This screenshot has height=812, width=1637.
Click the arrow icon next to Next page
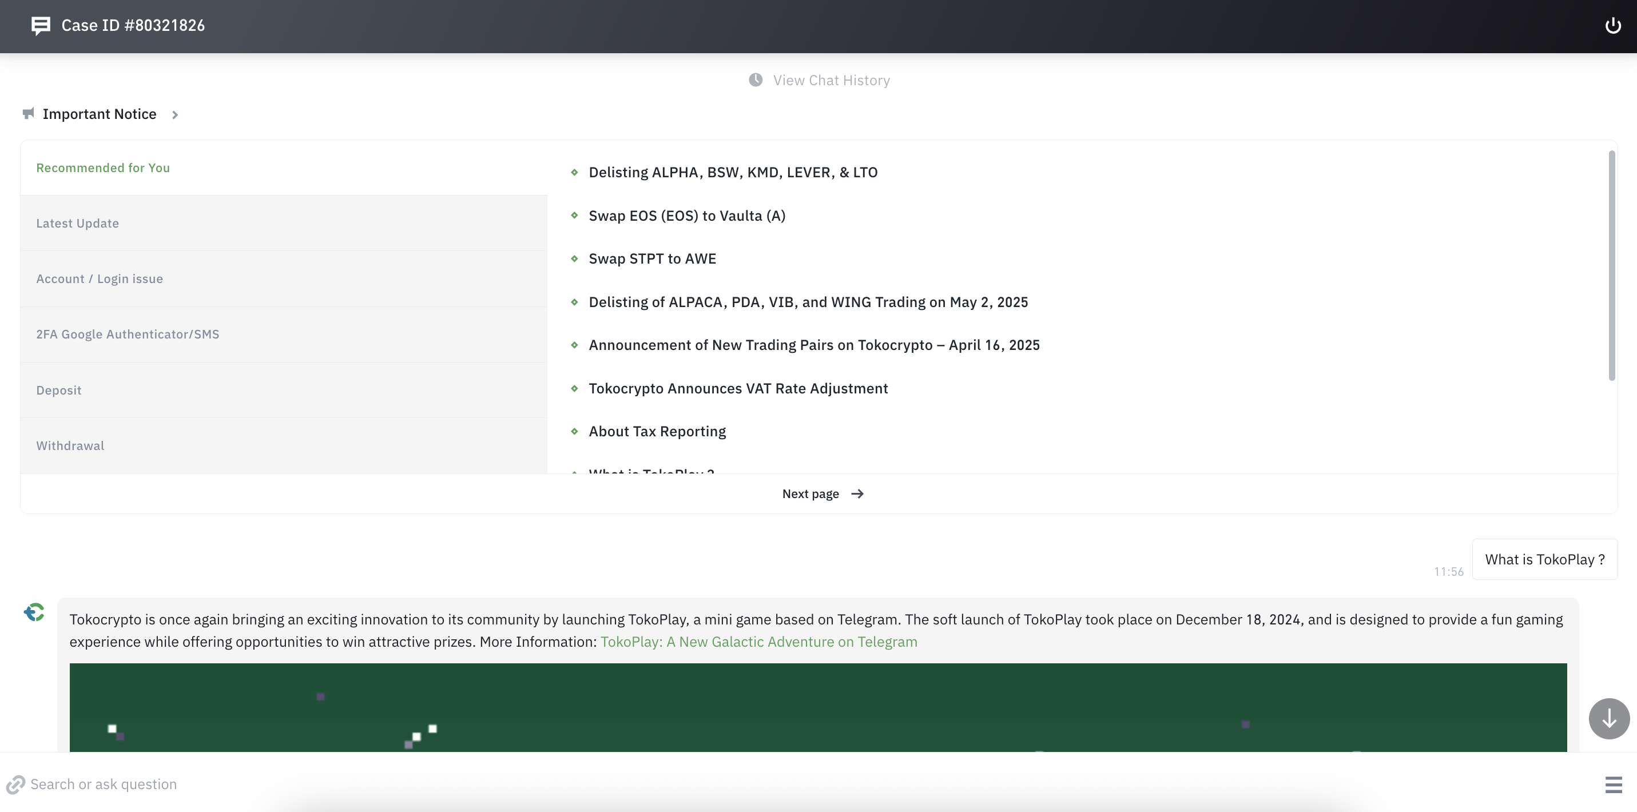coord(857,493)
